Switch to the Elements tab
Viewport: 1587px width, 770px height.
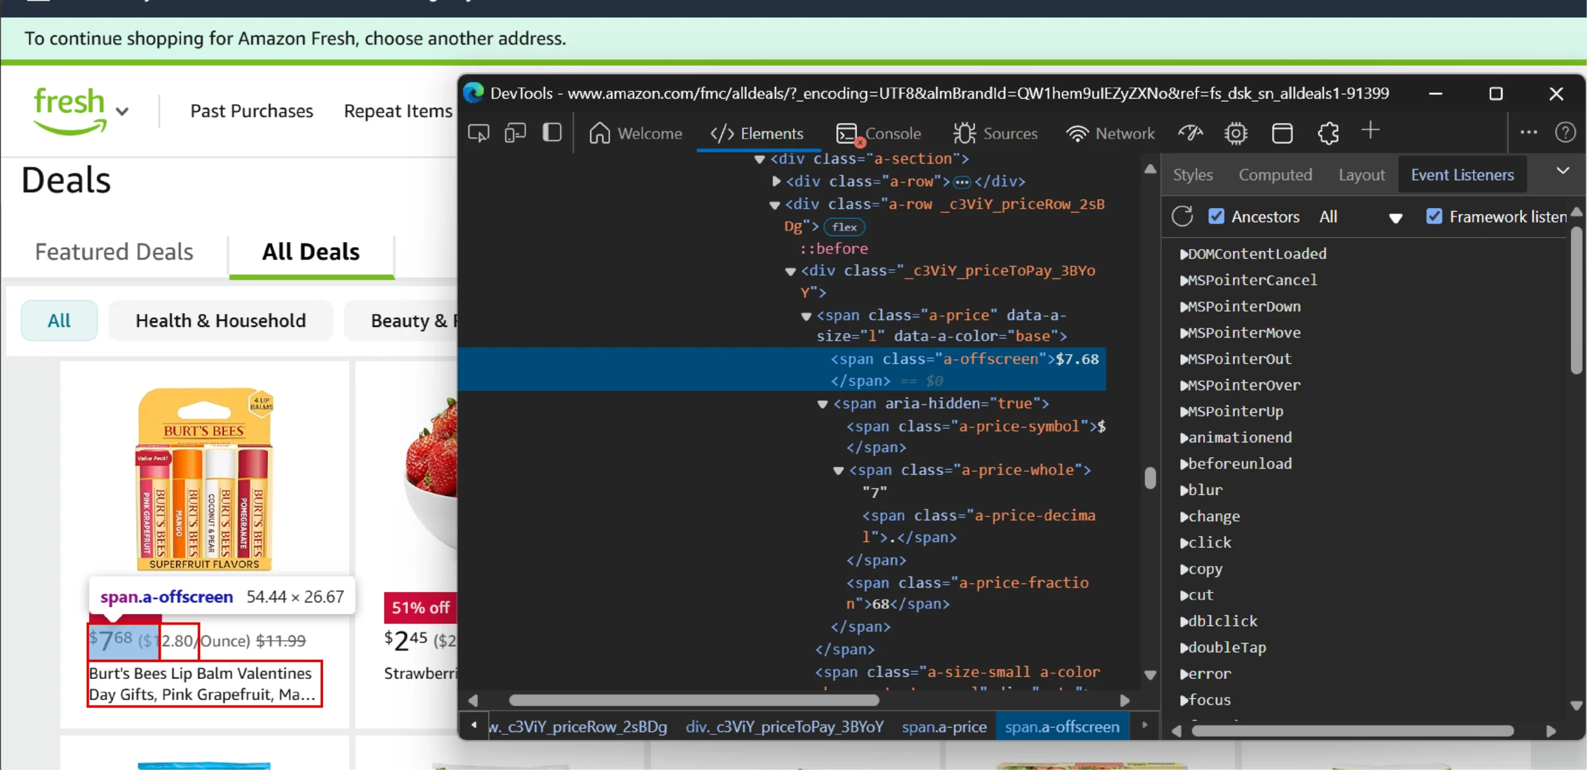coord(757,133)
